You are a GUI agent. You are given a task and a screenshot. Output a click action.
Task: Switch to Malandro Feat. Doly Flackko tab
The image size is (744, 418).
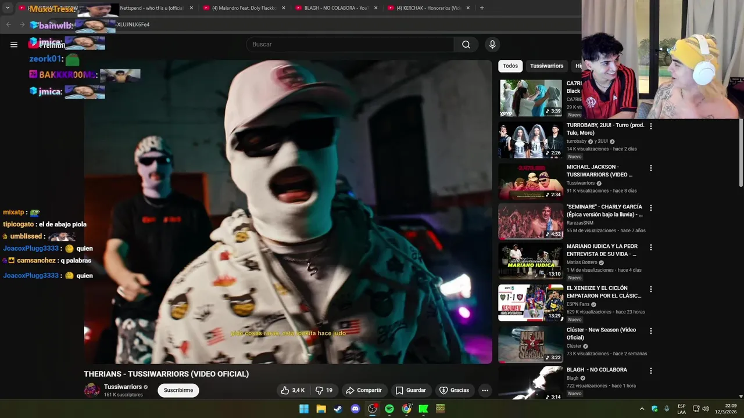point(244,8)
